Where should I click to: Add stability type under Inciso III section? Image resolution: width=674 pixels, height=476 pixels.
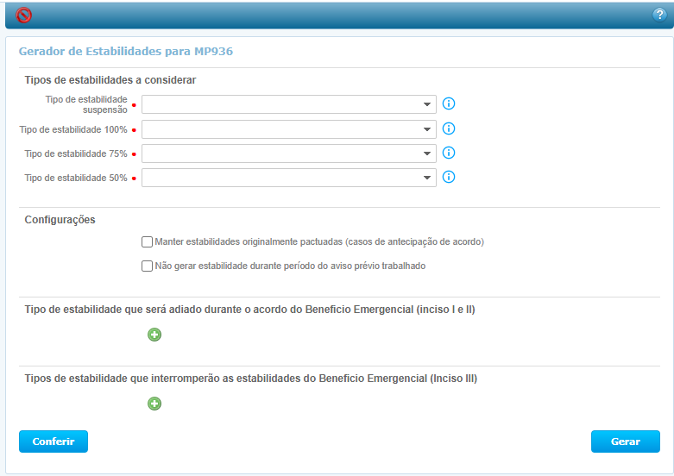[154, 404]
